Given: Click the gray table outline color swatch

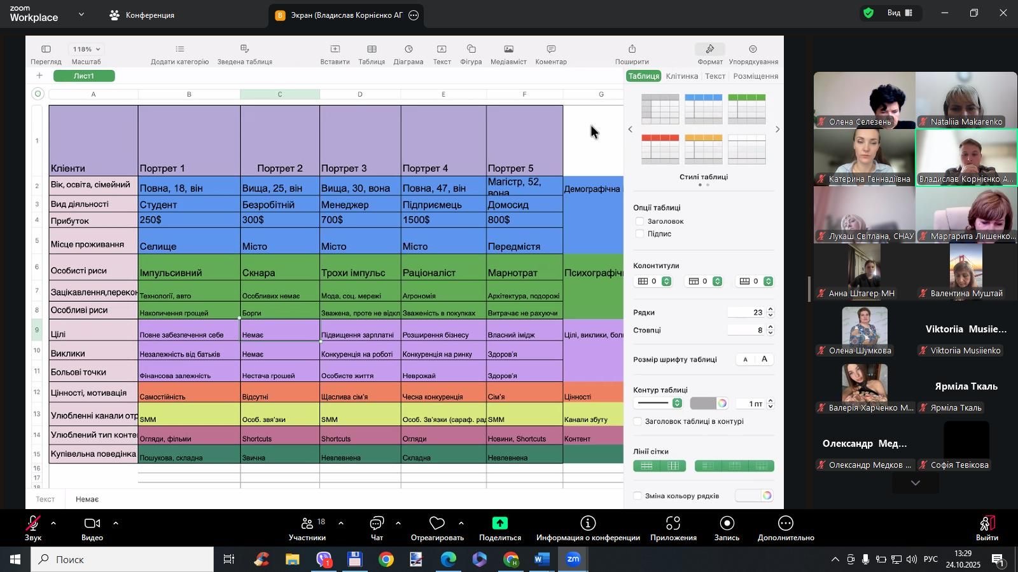Looking at the screenshot, I should [702, 404].
